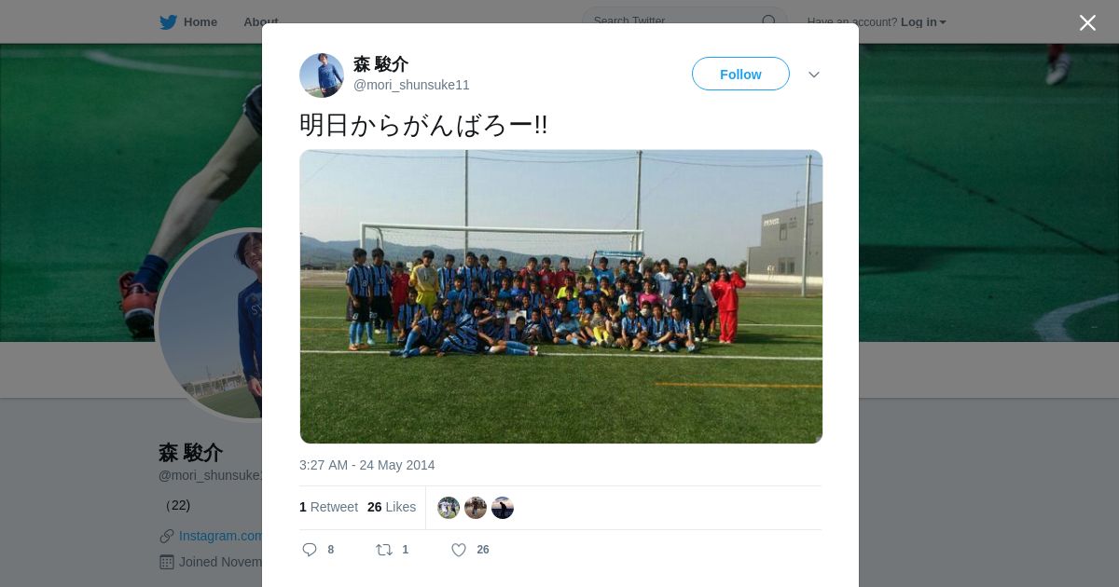Open the Home navigation item

[x=188, y=22]
